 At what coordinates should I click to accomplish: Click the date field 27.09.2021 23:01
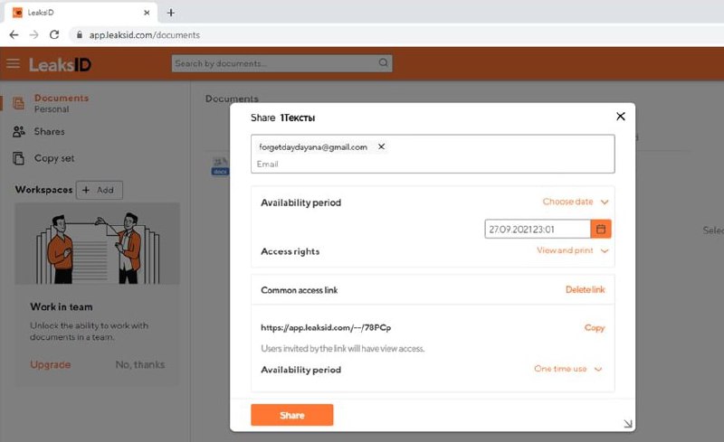tap(538, 230)
